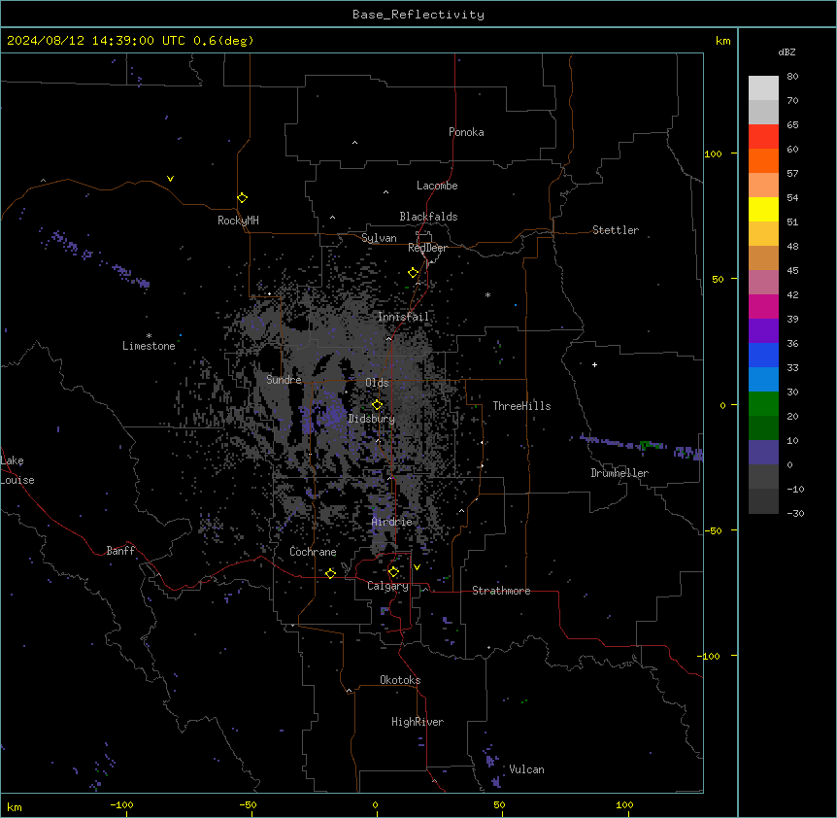Click the Drumheller label
The image size is (837, 818).
click(x=619, y=473)
